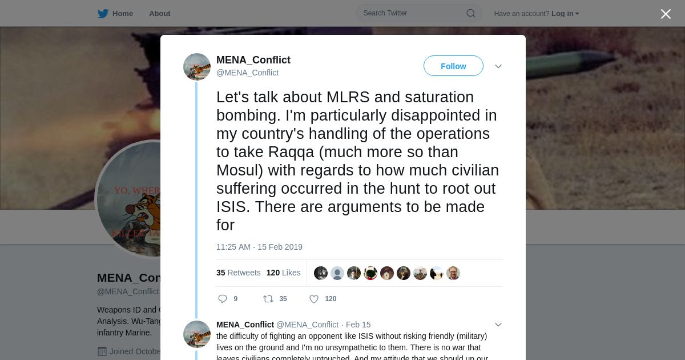Click into the Search Twitter field
The image size is (685, 360).
[x=411, y=13]
